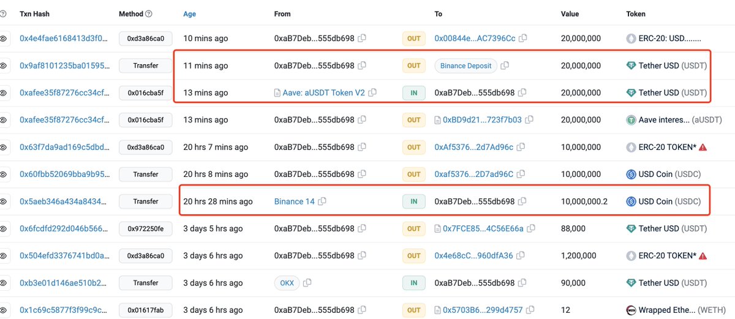The width and height of the screenshot is (735, 319).
Task: Click the Aave interest bearing aUSDT logo
Action: tap(631, 120)
